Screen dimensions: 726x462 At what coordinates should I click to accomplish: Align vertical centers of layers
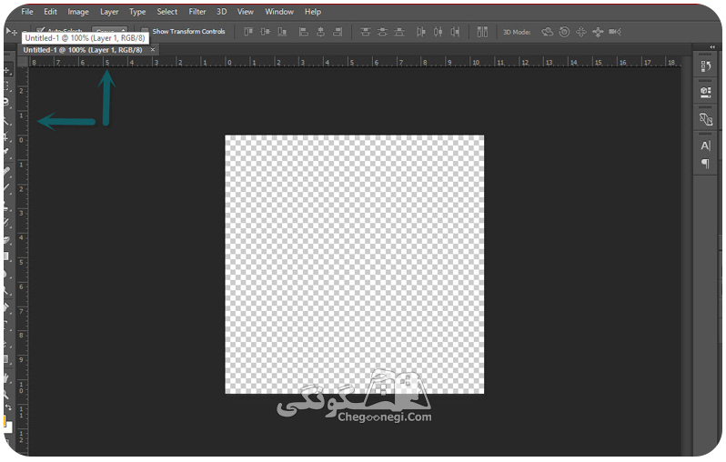click(x=266, y=32)
